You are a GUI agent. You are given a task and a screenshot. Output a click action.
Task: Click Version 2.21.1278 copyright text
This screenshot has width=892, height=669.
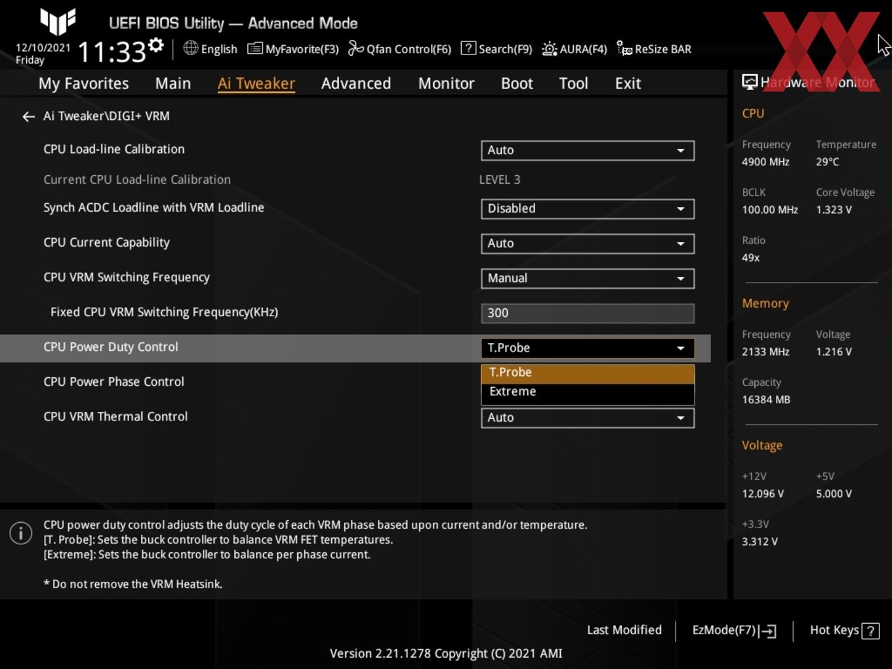[446, 653]
